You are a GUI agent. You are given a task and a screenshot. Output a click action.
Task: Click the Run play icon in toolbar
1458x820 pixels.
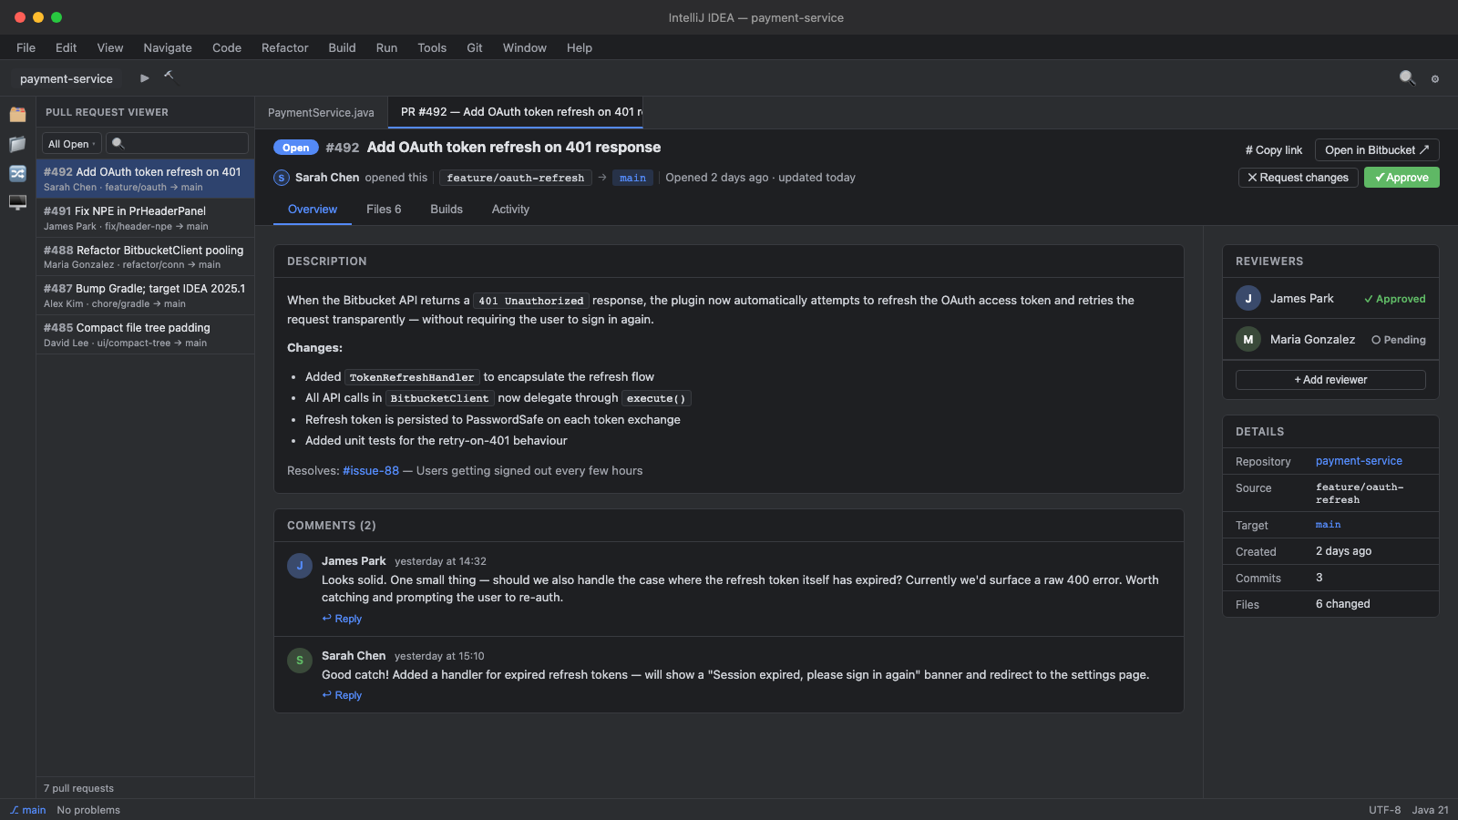pos(144,78)
